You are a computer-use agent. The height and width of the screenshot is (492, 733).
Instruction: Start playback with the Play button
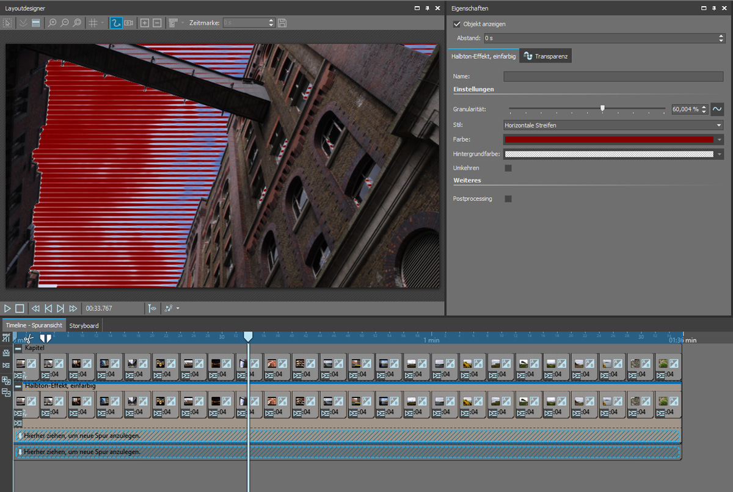[7, 308]
